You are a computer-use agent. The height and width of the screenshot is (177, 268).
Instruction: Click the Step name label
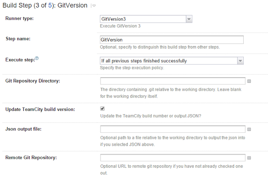(x=18, y=39)
